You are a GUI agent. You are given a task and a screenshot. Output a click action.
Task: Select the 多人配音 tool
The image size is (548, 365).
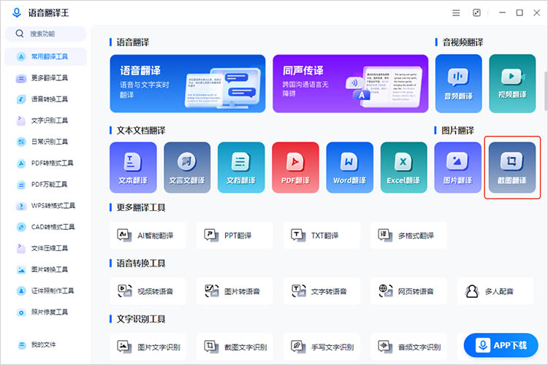495,291
